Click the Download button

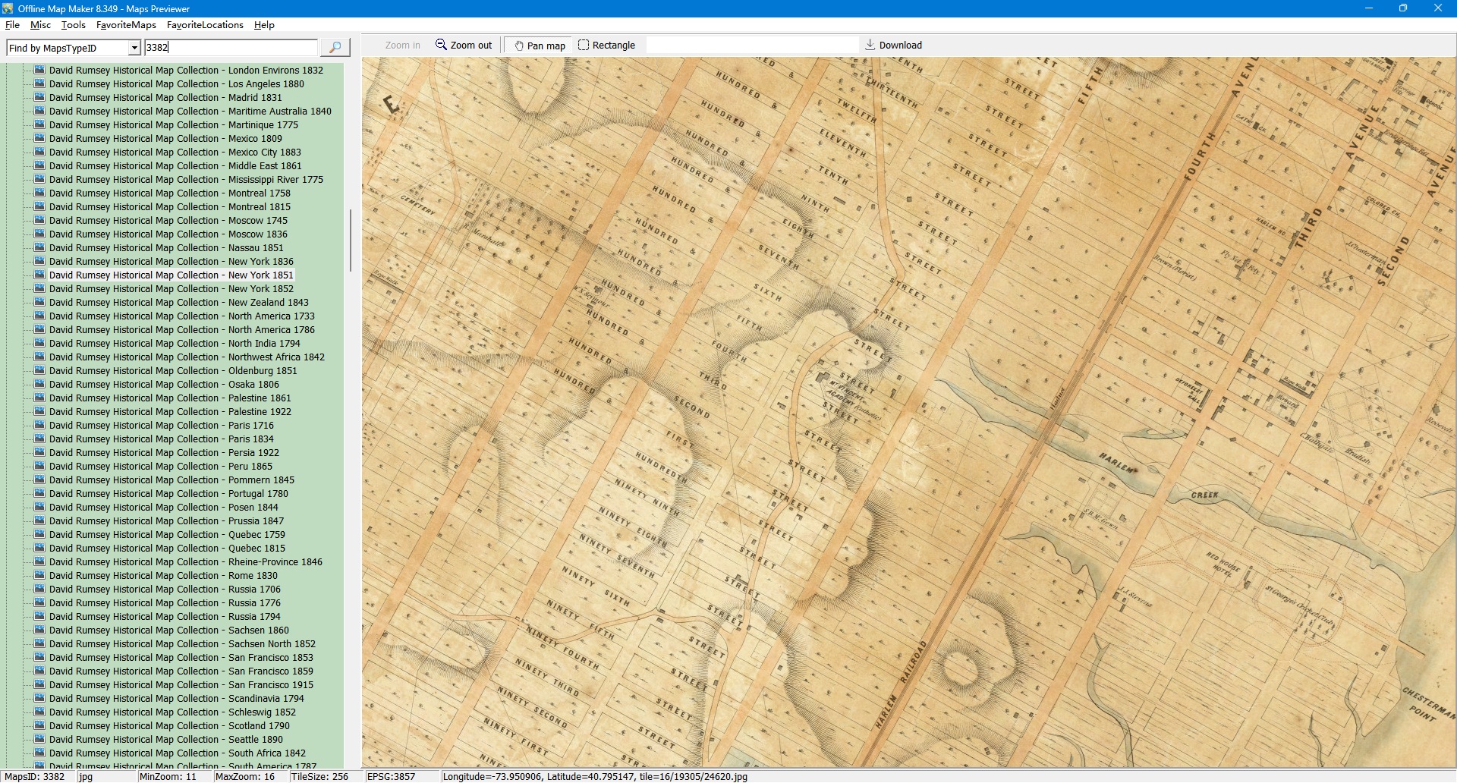[893, 46]
